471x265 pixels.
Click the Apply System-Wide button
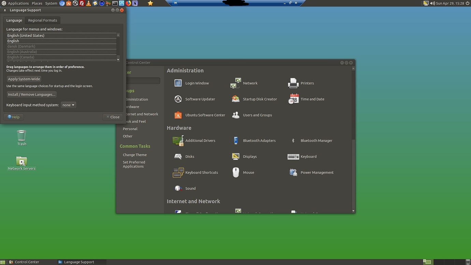24,79
